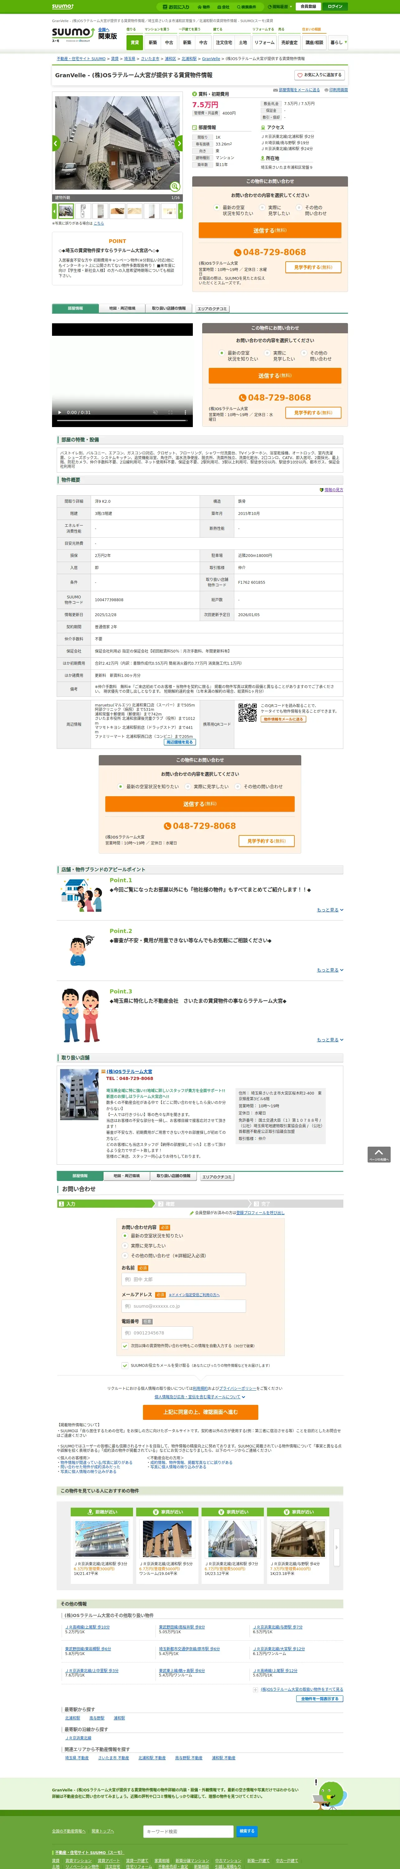Open the お気に入り heart in the top bar
The image size is (400, 1869).
coord(176,7)
